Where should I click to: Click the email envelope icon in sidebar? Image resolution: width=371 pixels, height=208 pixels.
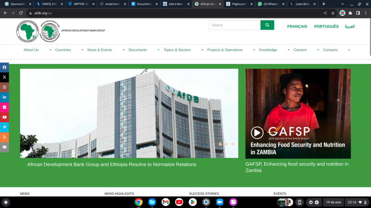point(4,147)
